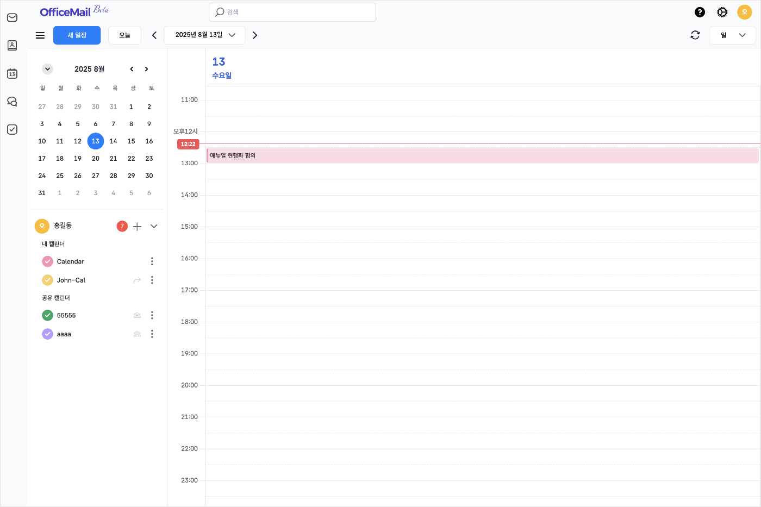Click the 13 수요일 day header
761x507 pixels.
222,68
